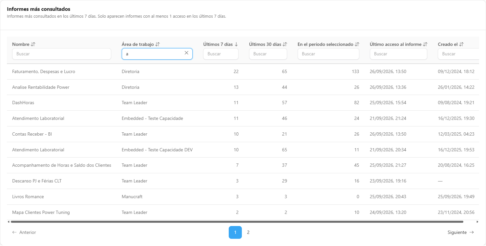
Task: Clear the Área de trabajo filter text
Action: point(186,53)
